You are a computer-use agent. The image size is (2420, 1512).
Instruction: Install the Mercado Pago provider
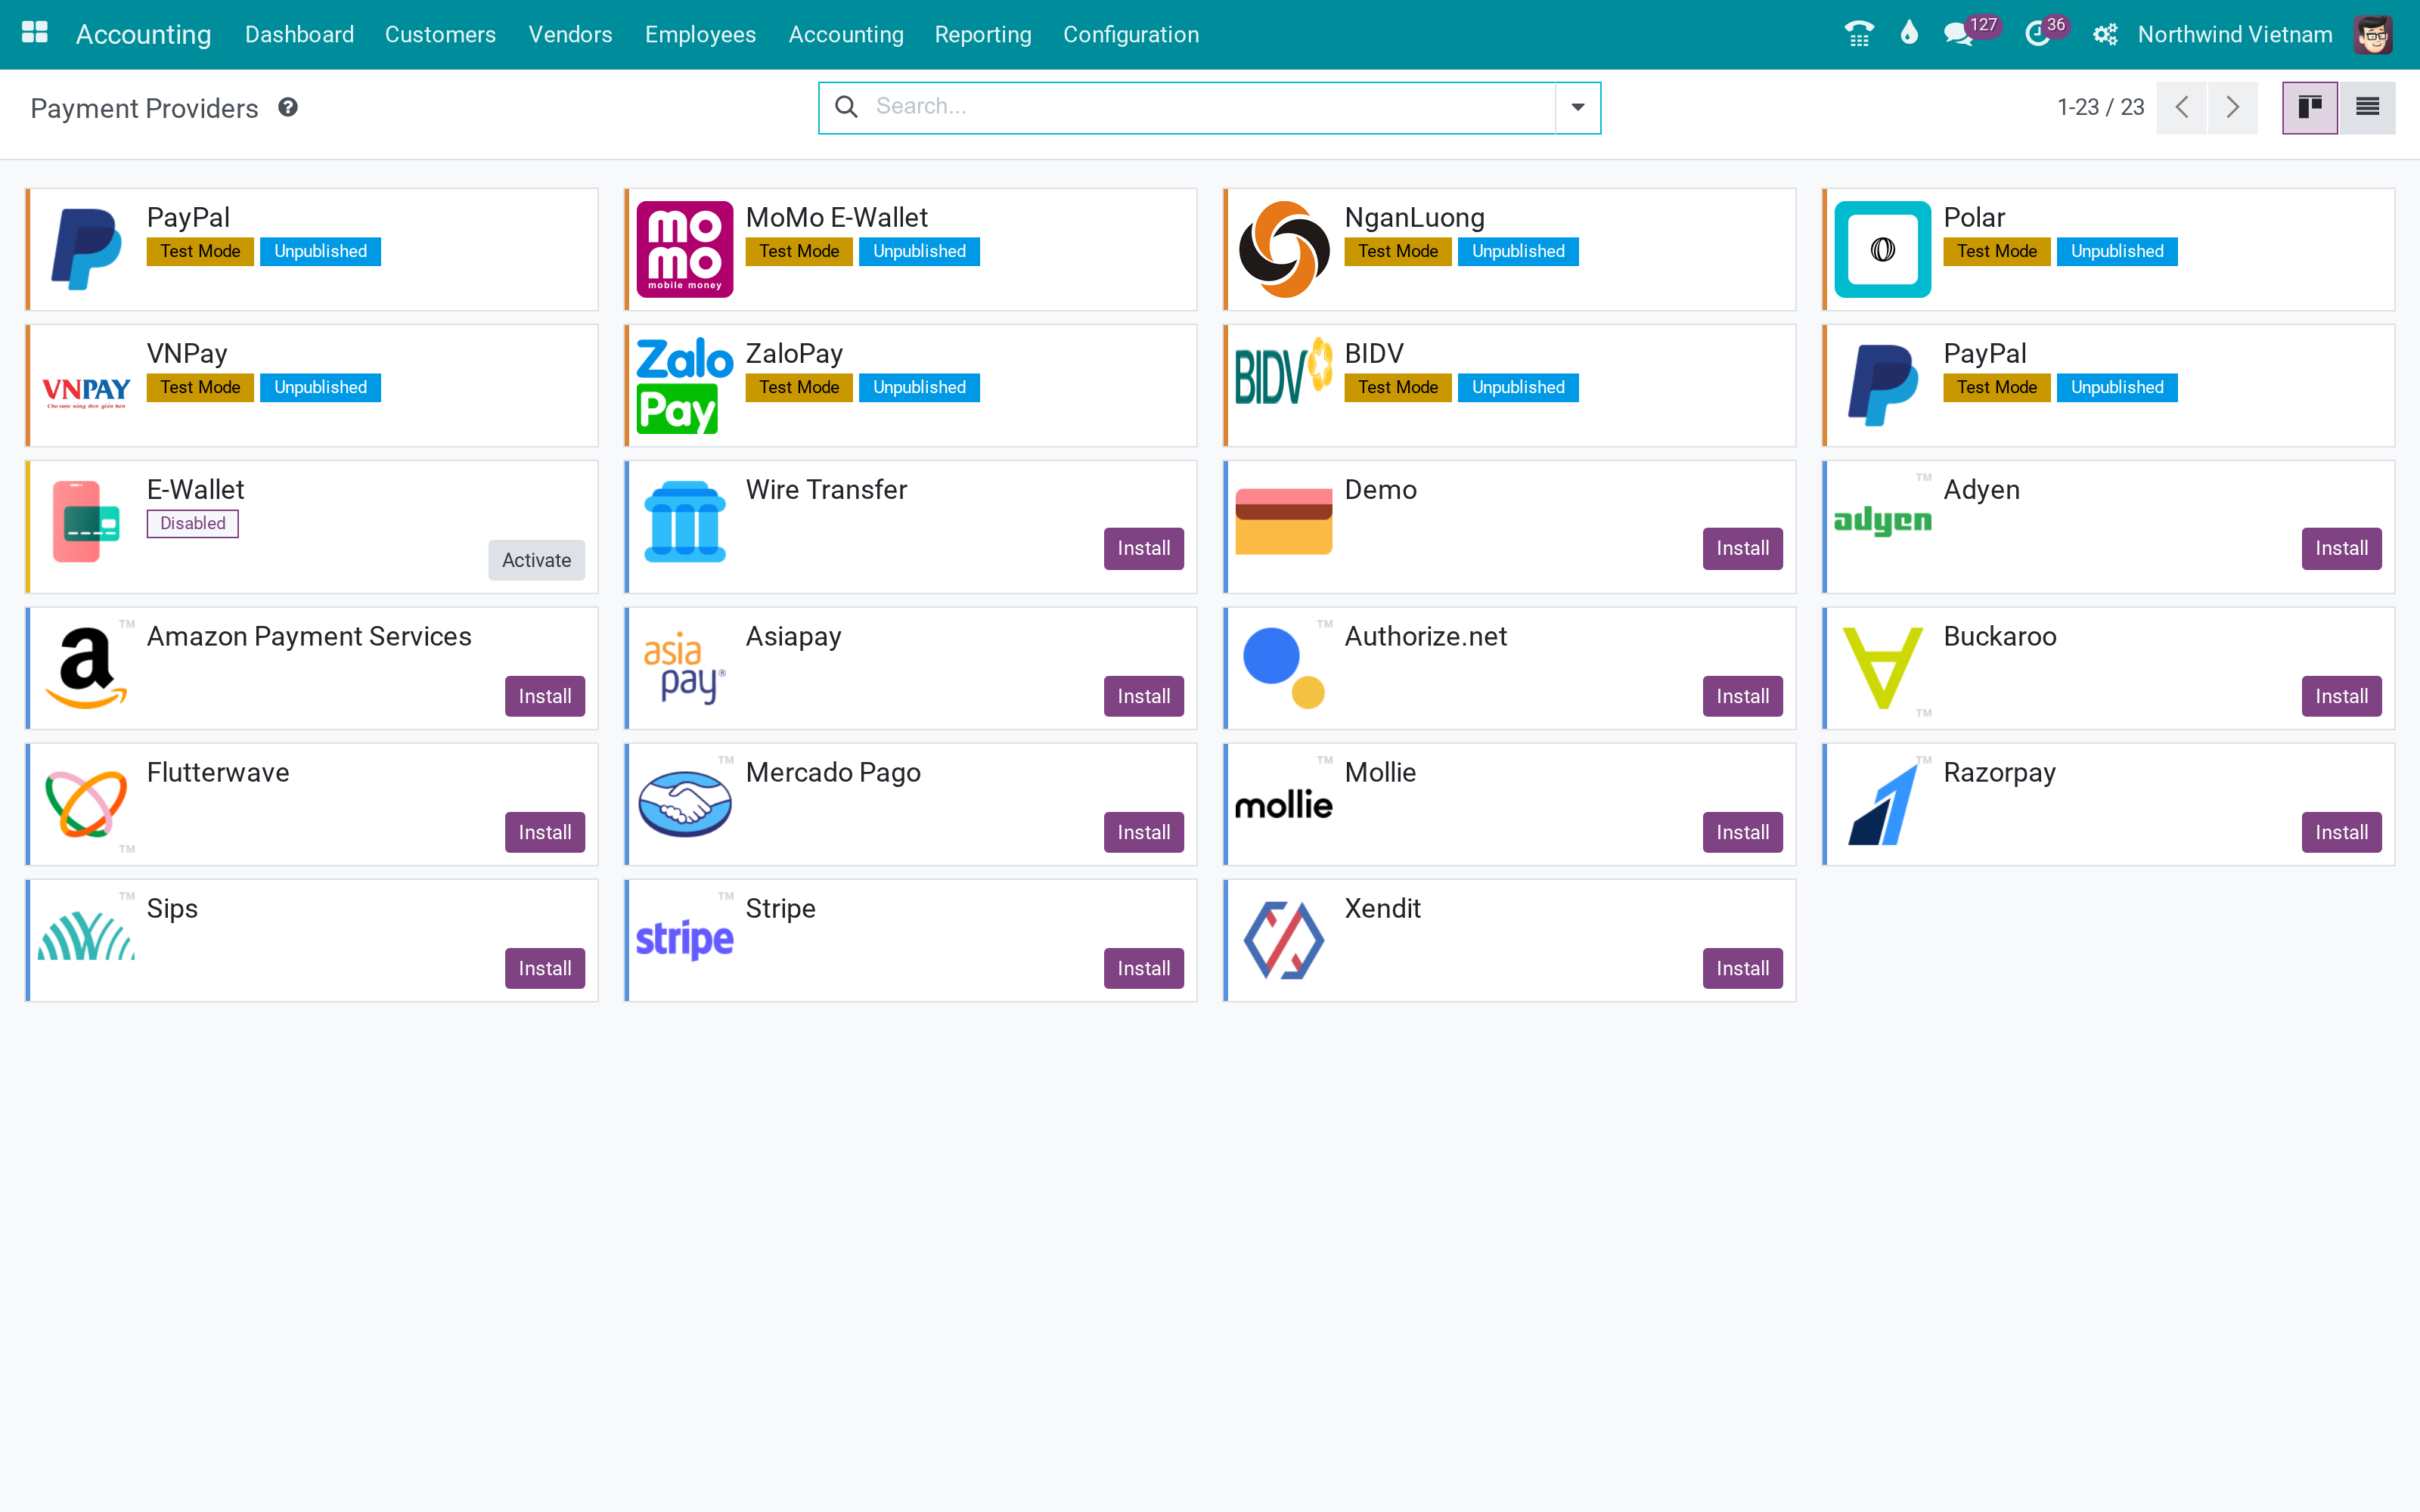[x=1144, y=832]
